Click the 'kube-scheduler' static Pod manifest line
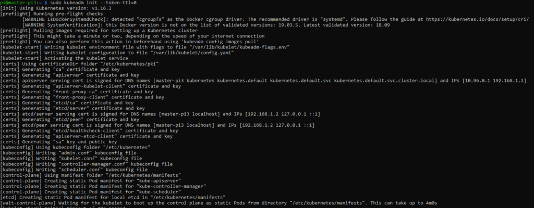Image resolution: width=534 pixels, height=208 pixels. [91, 192]
